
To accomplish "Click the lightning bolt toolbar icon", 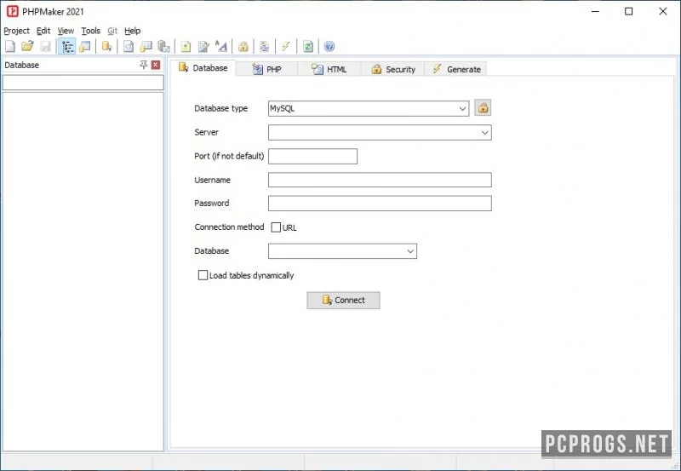I will click(x=286, y=46).
